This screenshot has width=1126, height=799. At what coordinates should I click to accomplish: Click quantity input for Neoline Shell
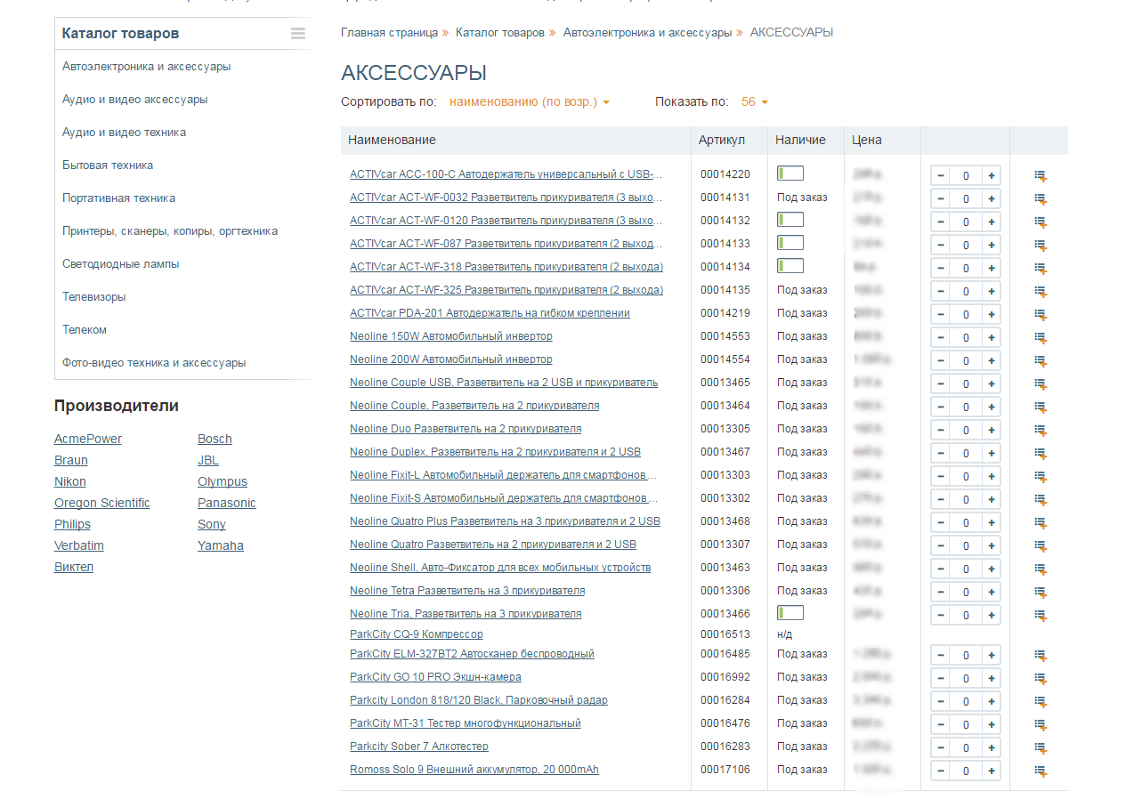pyautogui.click(x=966, y=569)
